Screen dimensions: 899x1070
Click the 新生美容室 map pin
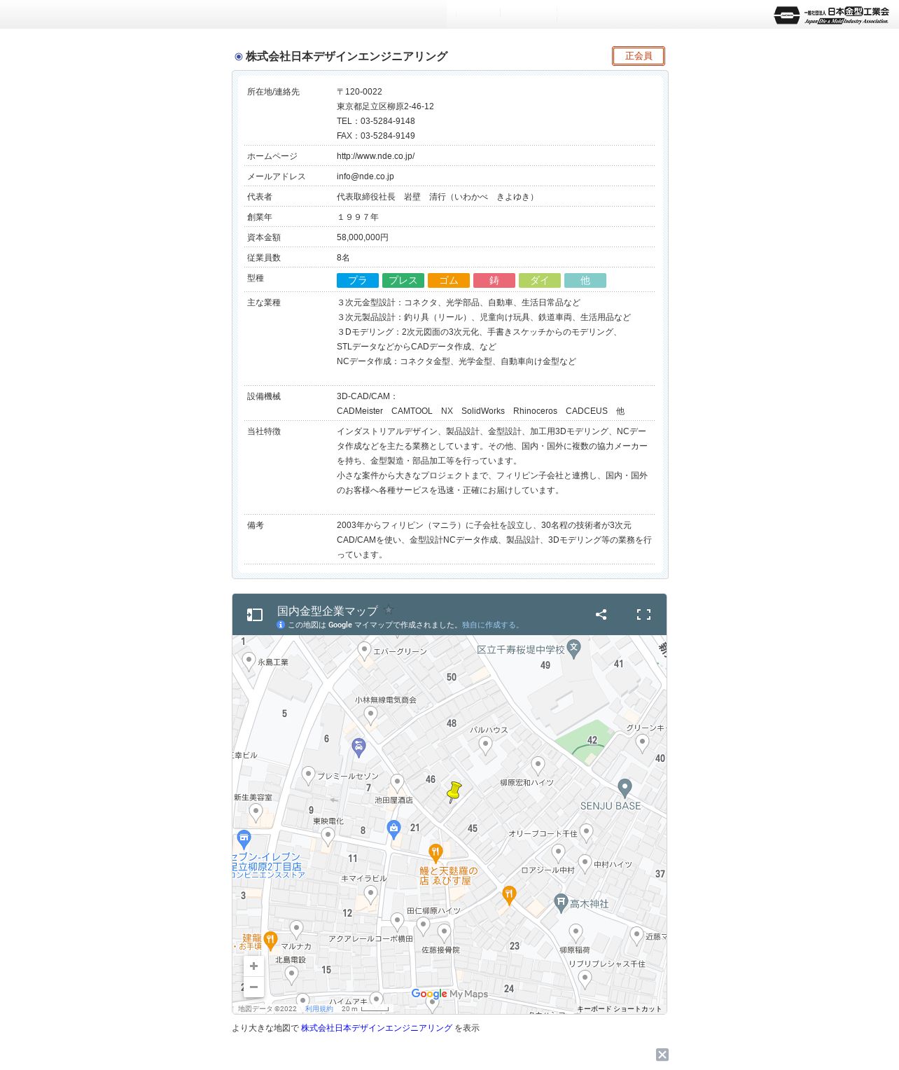coord(256,812)
